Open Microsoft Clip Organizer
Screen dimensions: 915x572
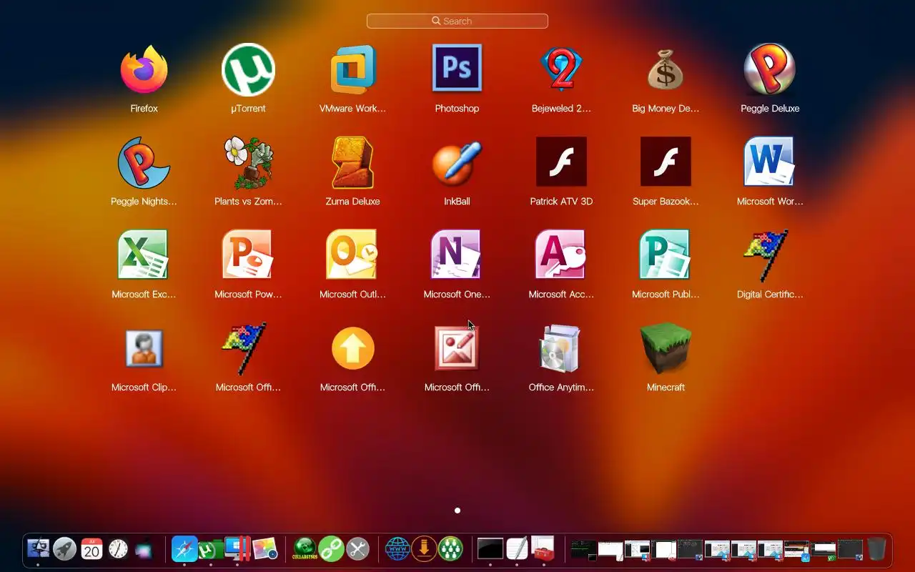(x=144, y=348)
